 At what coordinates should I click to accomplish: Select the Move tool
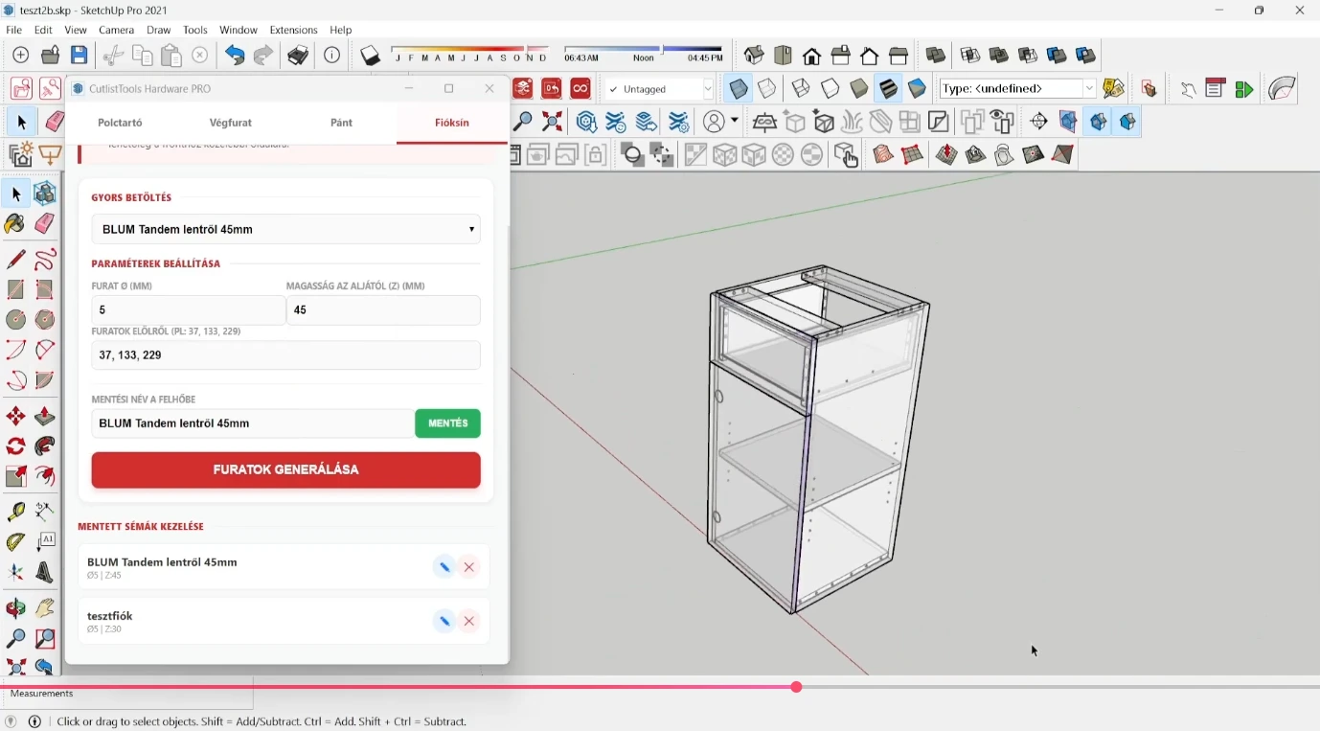[15, 417]
